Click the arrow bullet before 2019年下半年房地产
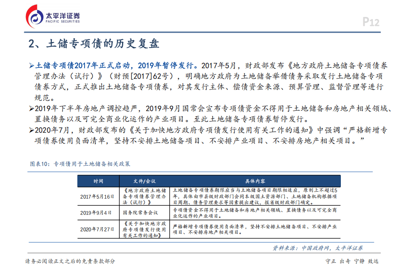The image size is (408, 273). click(x=31, y=109)
